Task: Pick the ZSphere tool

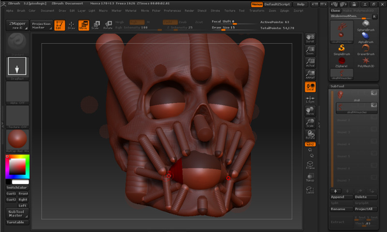Action: [342, 62]
